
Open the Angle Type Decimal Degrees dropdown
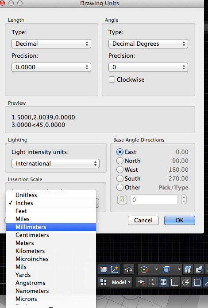point(148,43)
